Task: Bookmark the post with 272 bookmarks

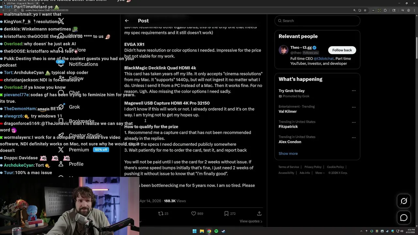Action: [230, 213]
